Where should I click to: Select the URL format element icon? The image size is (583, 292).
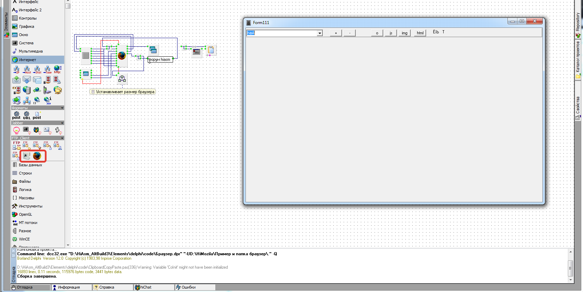click(x=26, y=115)
